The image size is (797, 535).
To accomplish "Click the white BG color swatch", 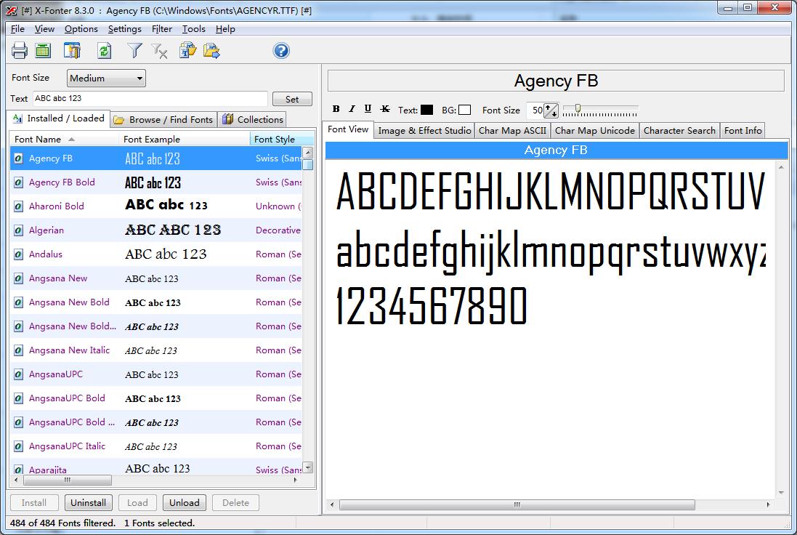I will pos(464,110).
